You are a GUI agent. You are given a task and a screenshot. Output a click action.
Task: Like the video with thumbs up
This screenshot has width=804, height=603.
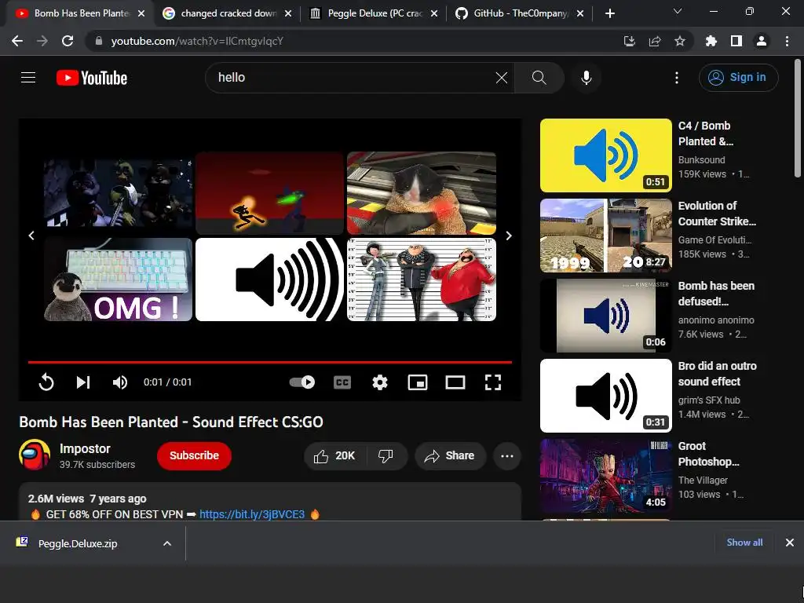click(x=334, y=456)
